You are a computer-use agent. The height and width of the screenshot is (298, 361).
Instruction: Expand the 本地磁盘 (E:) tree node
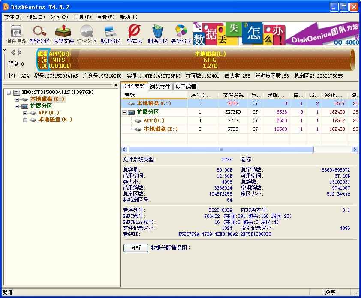tap(25, 120)
